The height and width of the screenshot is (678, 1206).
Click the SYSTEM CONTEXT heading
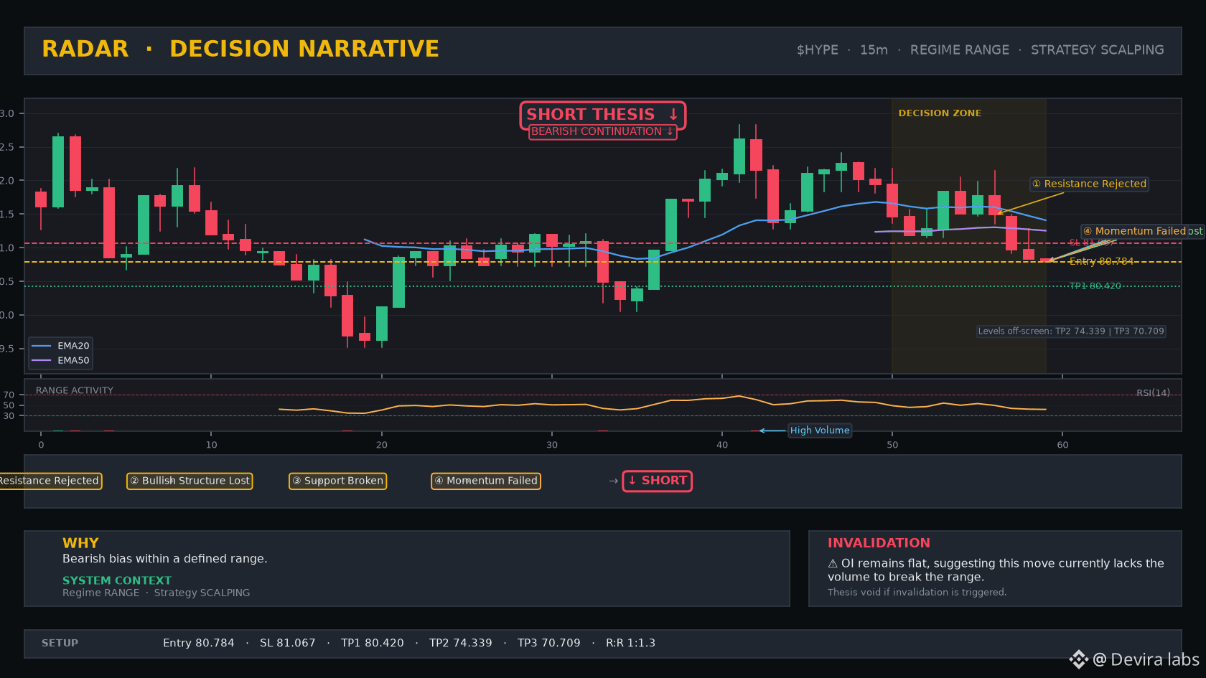[x=117, y=580]
